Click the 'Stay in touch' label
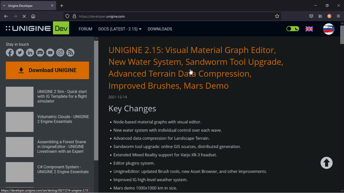The height and width of the screenshot is (193, 344). [17, 44]
